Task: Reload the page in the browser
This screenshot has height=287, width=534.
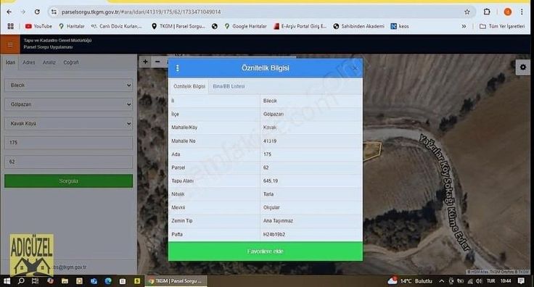Action: pyautogui.click(x=37, y=12)
